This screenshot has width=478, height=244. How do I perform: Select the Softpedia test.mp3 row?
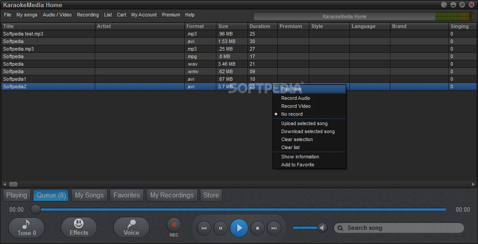click(239, 34)
